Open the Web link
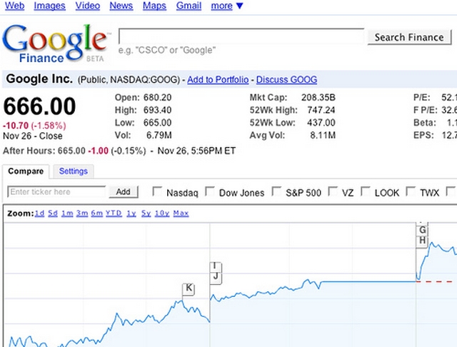Viewport: 457px width, 347px height. 14,6
